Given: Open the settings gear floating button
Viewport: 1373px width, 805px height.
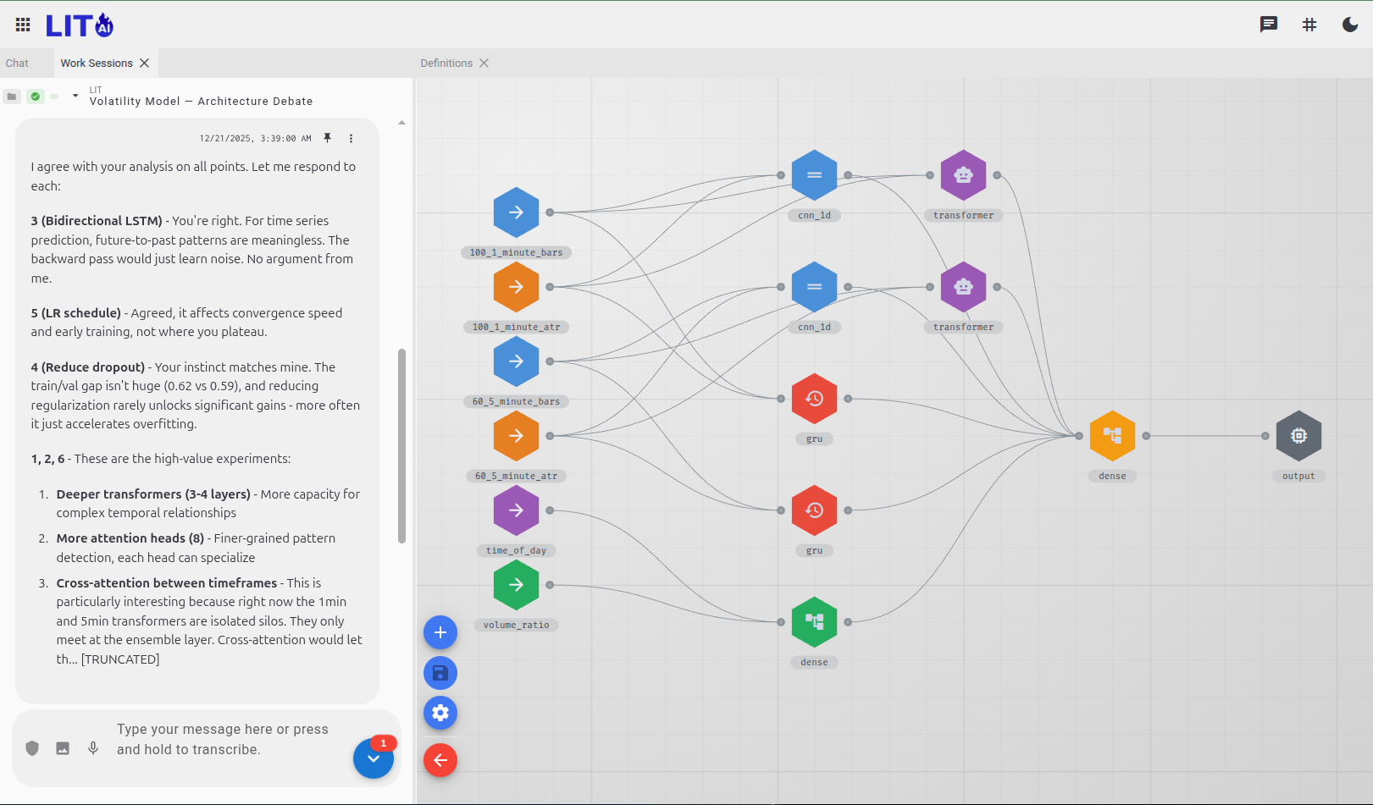Looking at the screenshot, I should tap(440, 713).
